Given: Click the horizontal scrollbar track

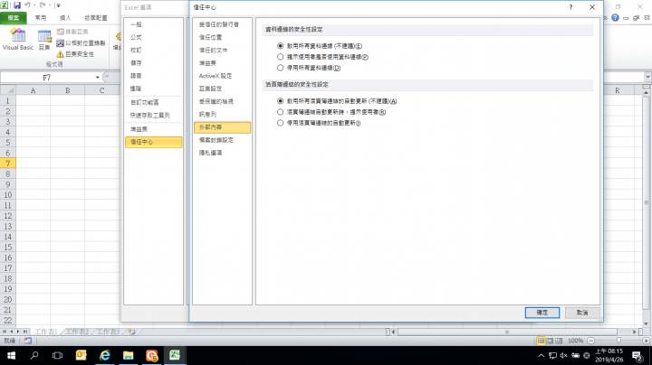Looking at the screenshot, I should tap(507, 332).
